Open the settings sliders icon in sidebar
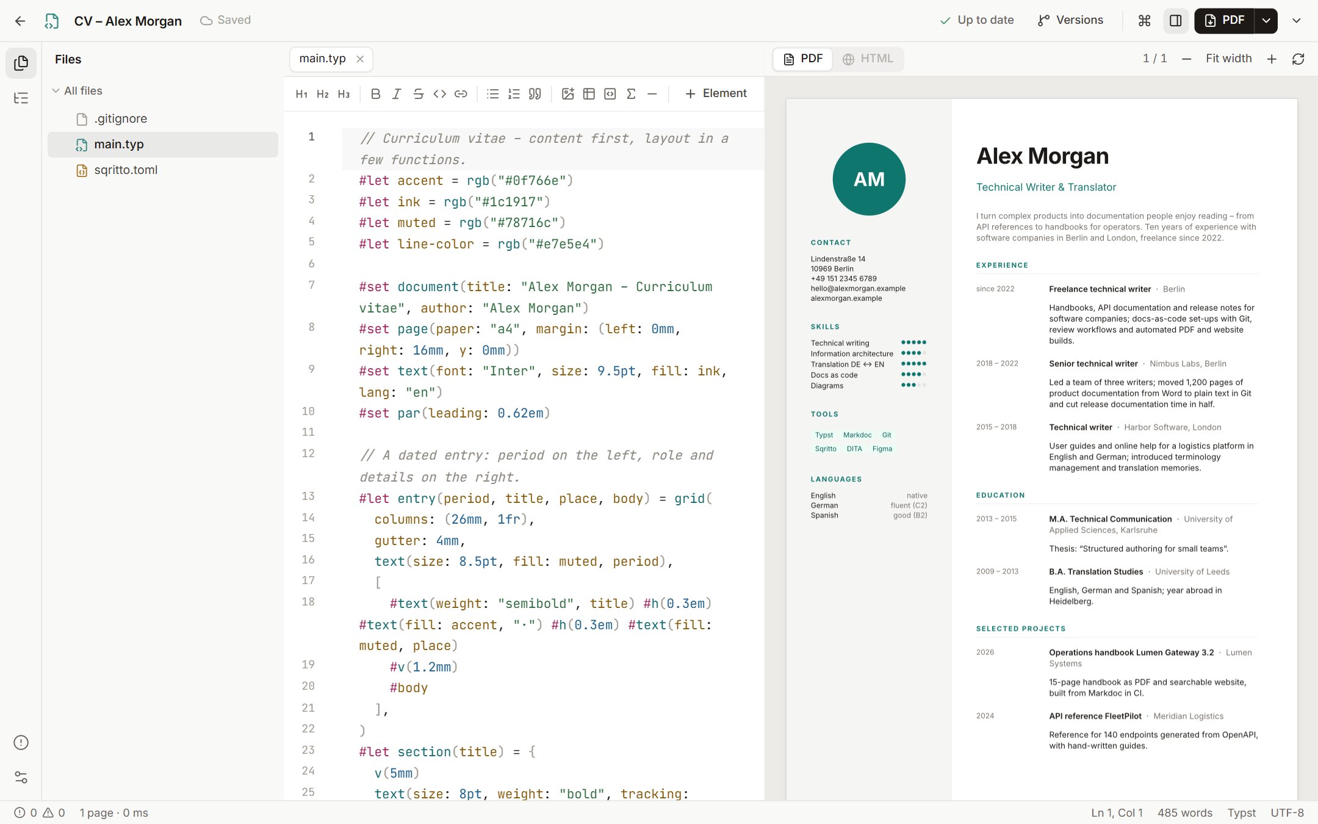1318x824 pixels. pos(21,777)
